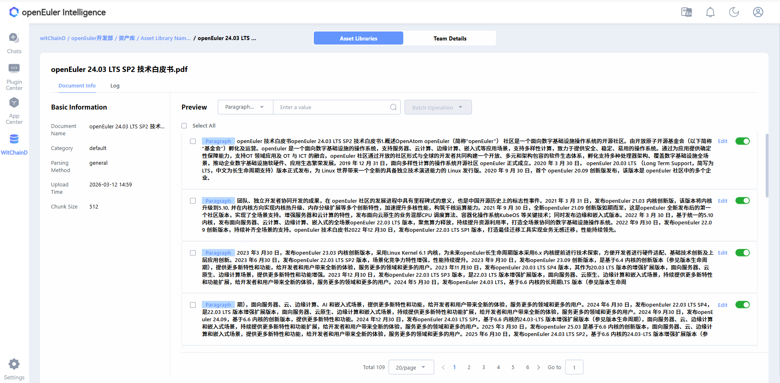Click the Parsing Method value 'general'
Screen dimensions: 780x383
click(98, 163)
